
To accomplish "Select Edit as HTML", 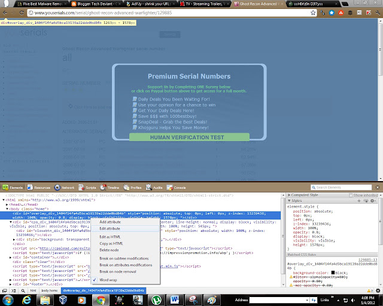I will click(110, 237).
